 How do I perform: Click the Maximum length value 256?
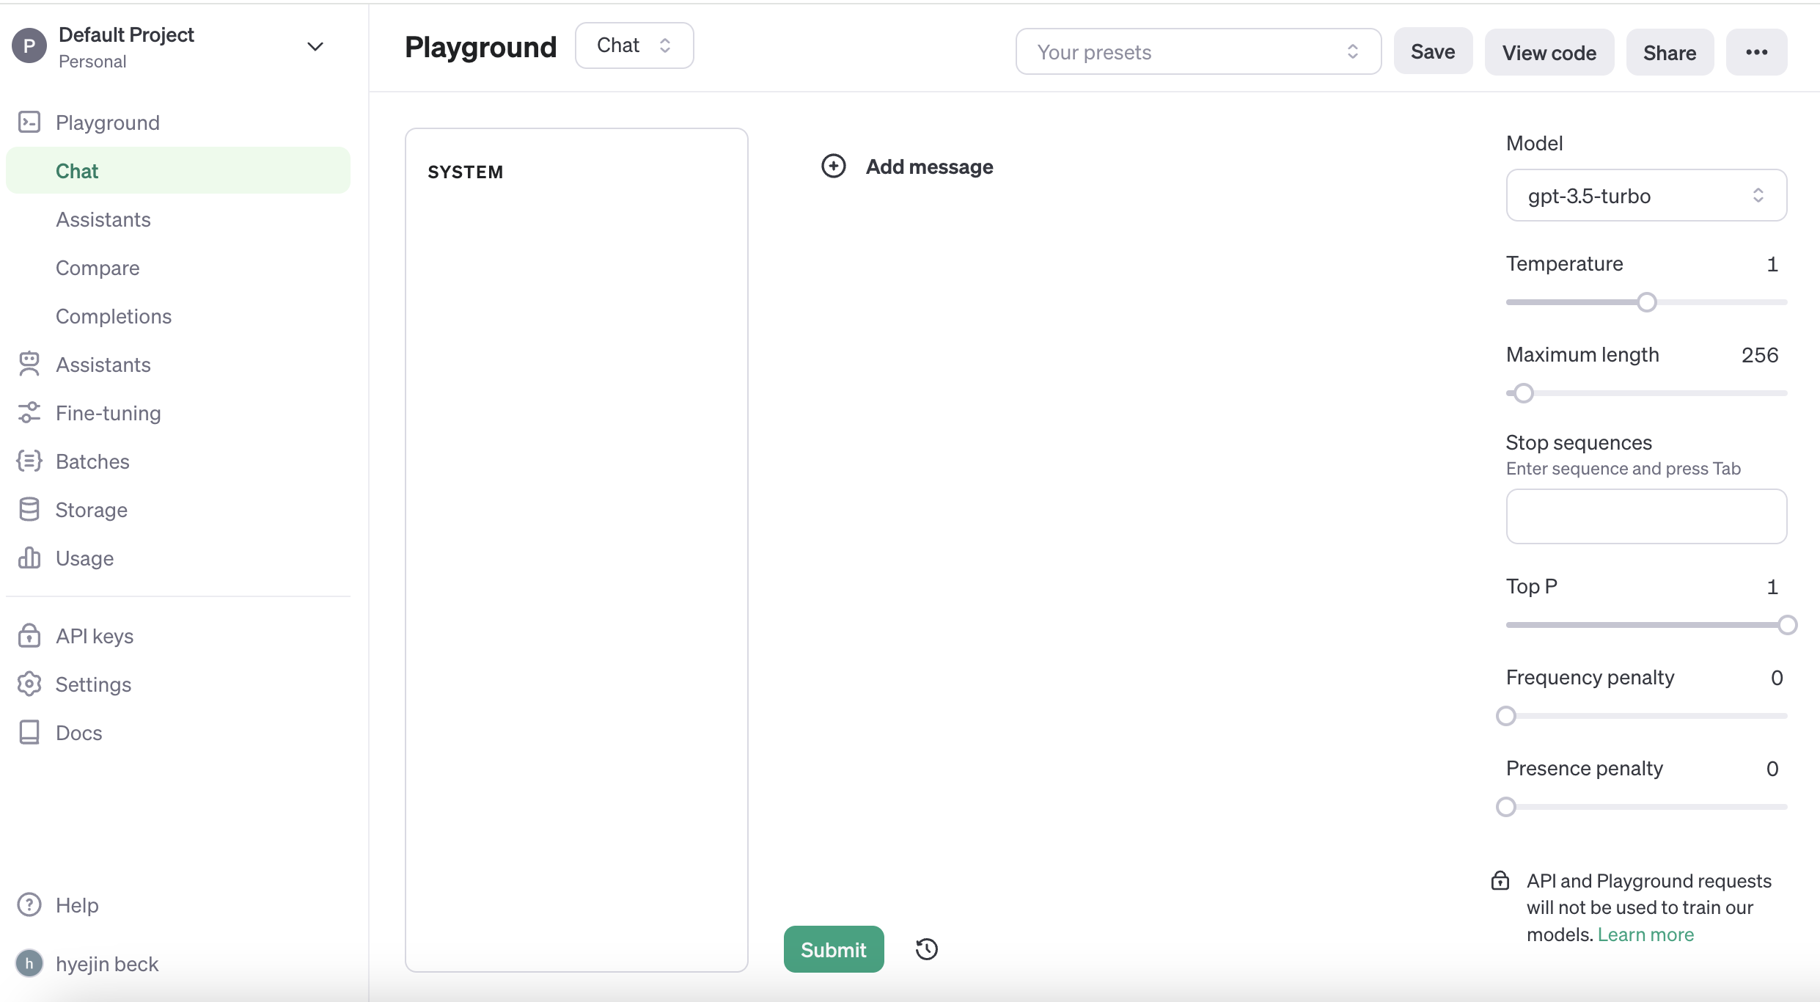point(1760,354)
